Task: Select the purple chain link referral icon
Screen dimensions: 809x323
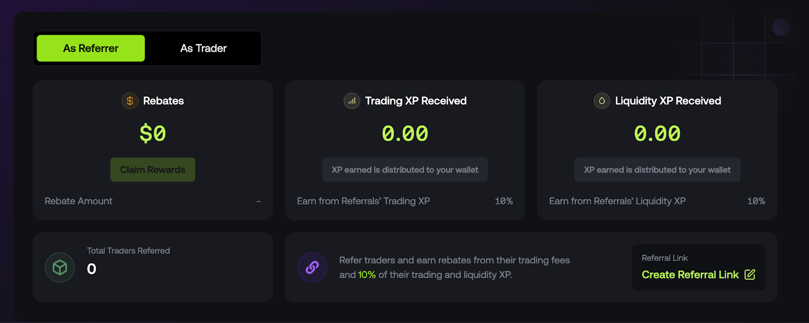Action: [312, 267]
